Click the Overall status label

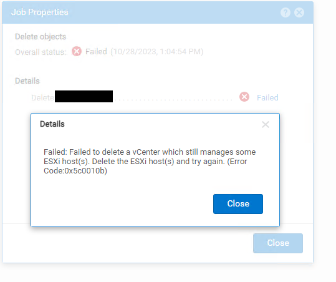click(x=41, y=52)
